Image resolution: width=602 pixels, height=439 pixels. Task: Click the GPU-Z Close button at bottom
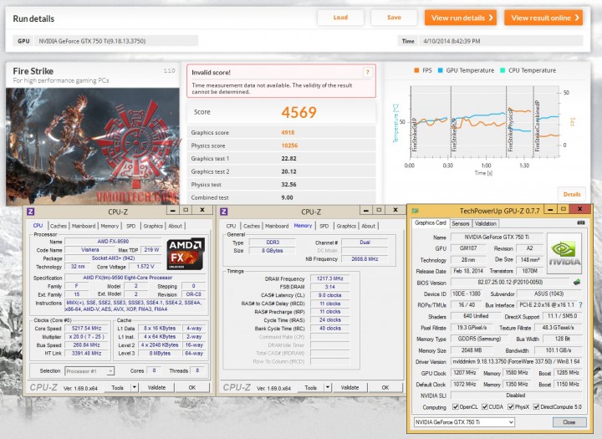point(569,422)
